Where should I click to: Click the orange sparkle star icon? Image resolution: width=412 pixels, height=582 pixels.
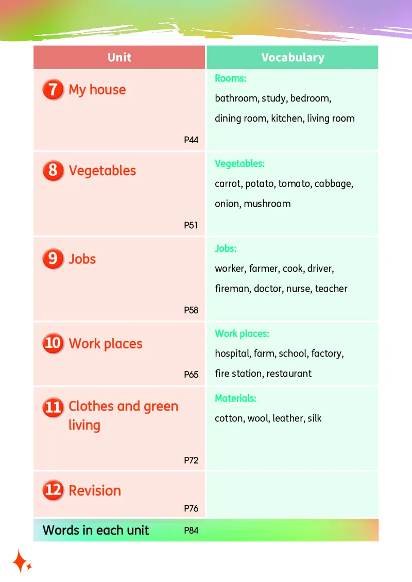click(x=21, y=562)
